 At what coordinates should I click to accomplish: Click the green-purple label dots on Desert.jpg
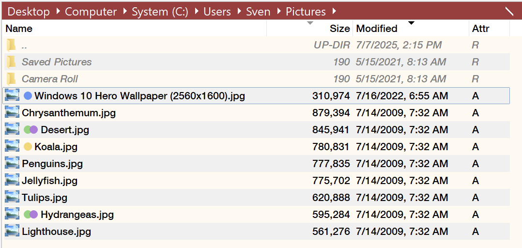pos(31,130)
